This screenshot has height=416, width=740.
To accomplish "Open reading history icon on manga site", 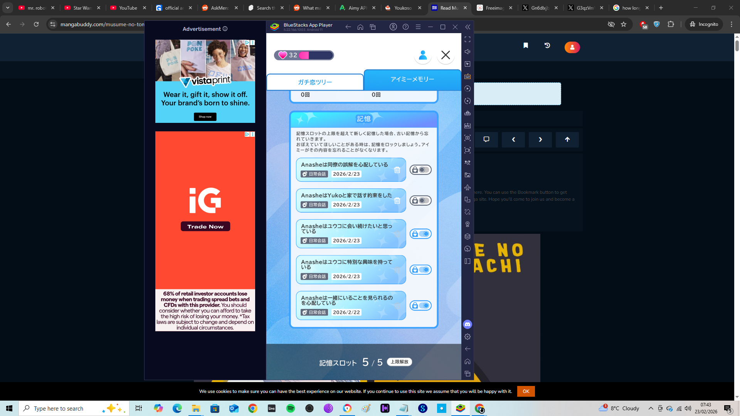I will 547,45.
